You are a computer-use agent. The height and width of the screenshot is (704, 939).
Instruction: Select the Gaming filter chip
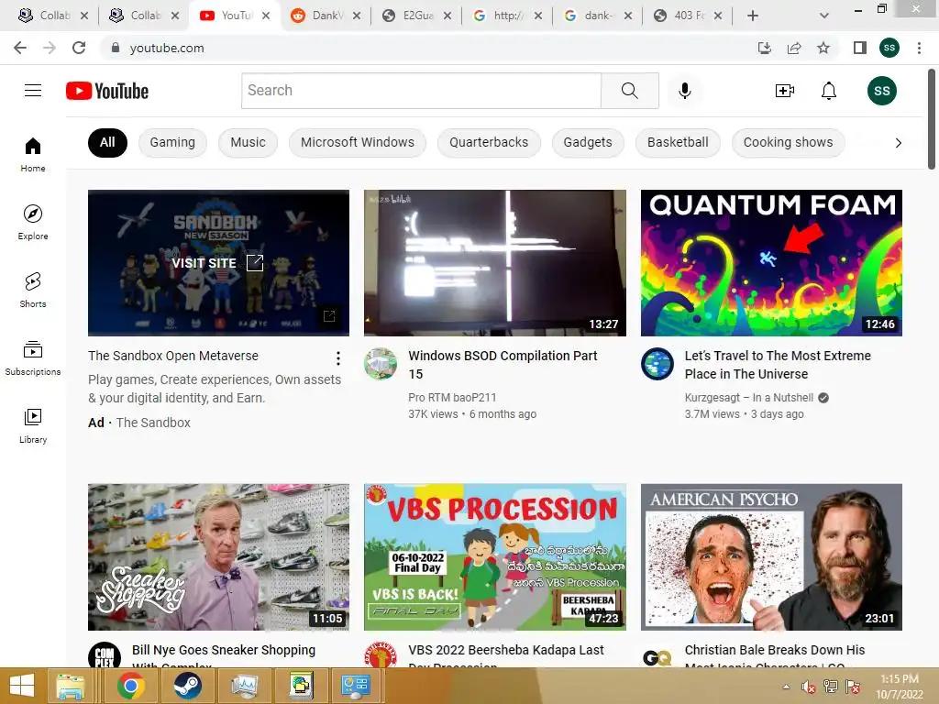[172, 142]
